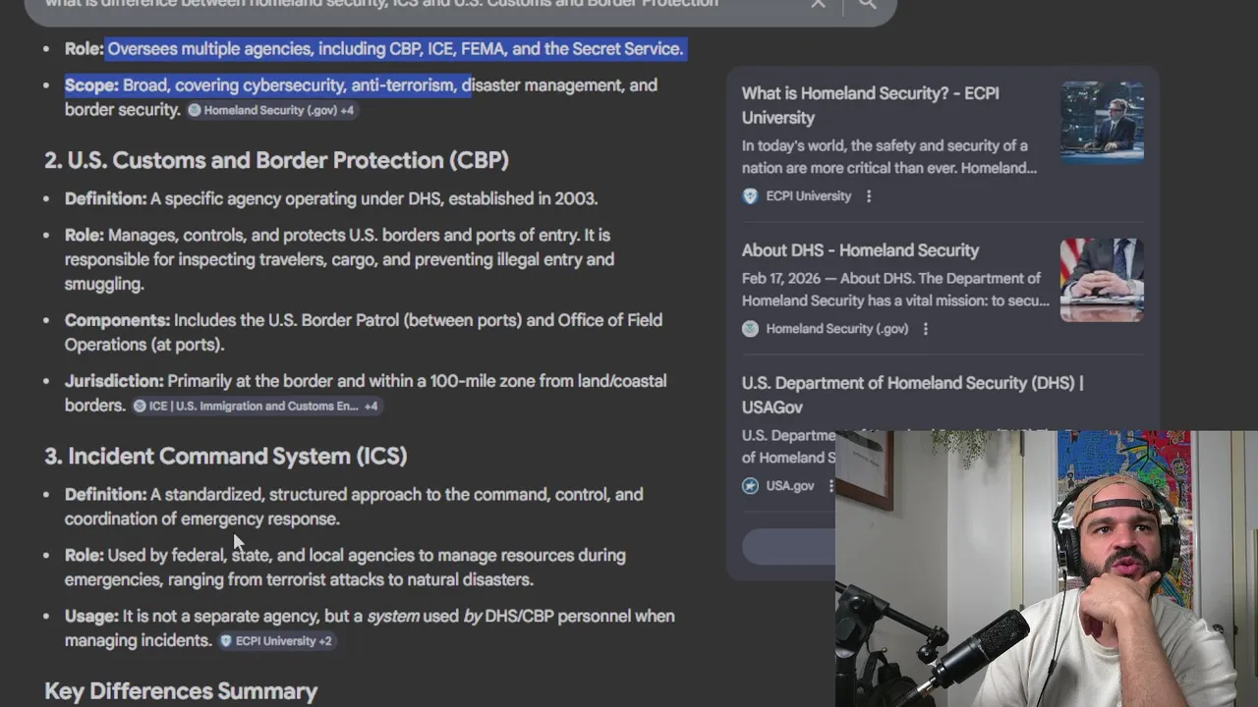Screen dimensions: 1258x707
Task: Click the U.S. Customs and Border Protection heading
Action: pos(276,160)
